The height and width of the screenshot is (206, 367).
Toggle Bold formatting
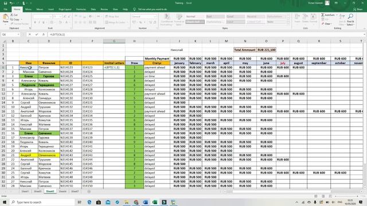[35, 22]
